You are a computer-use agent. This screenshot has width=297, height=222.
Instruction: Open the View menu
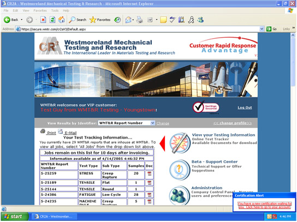(26, 10)
